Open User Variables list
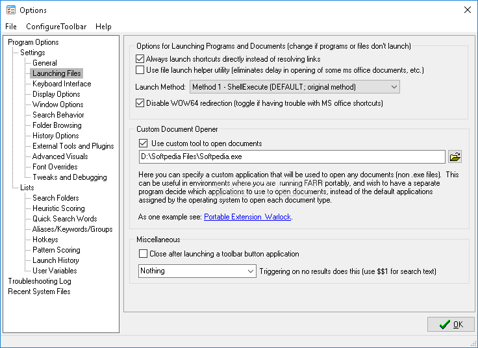The width and height of the screenshot is (478, 348). (55, 270)
